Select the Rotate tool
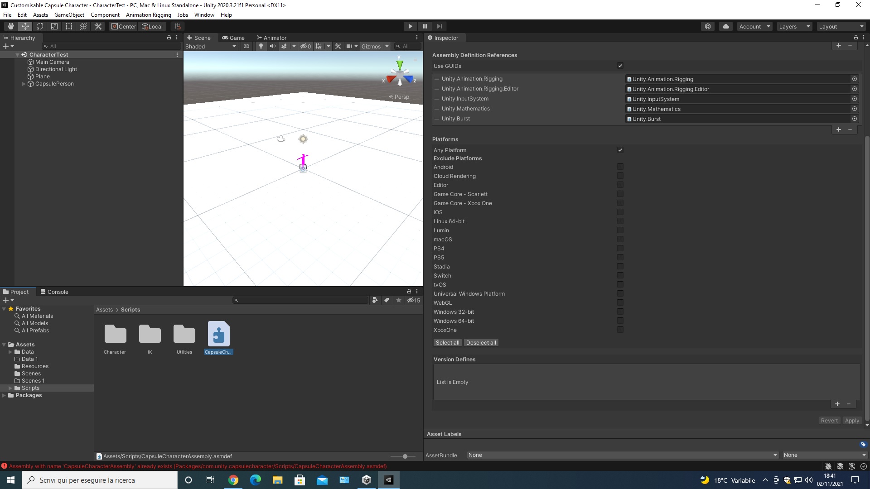870x489 pixels. (x=40, y=26)
